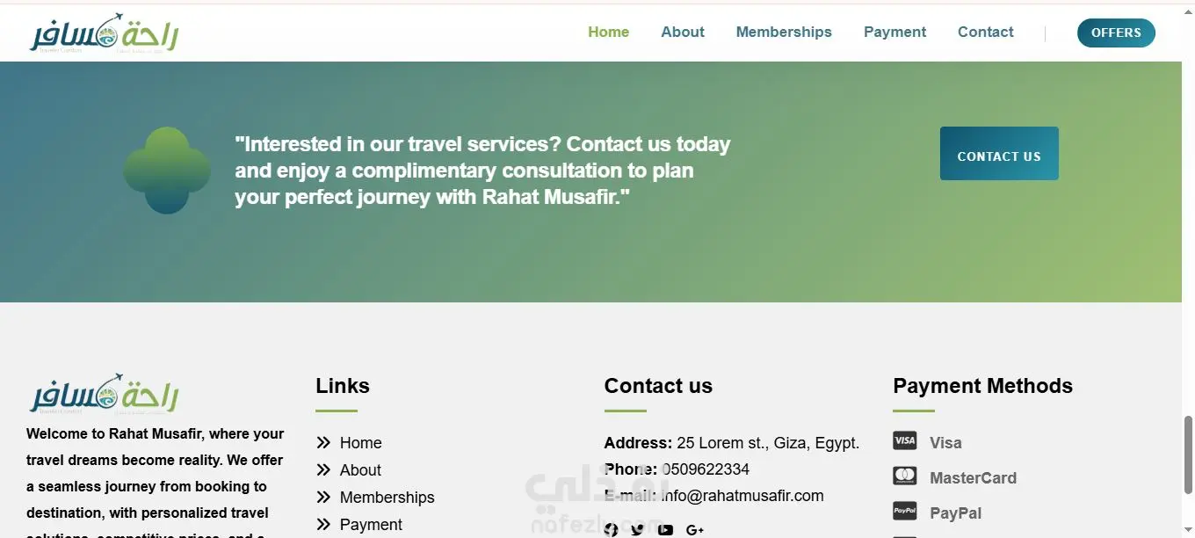The width and height of the screenshot is (1195, 538).
Task: Follow the footer About link
Action: [360, 470]
